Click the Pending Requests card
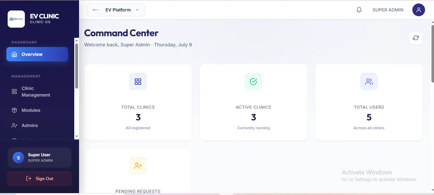This screenshot has height=195, width=434. 138,171
